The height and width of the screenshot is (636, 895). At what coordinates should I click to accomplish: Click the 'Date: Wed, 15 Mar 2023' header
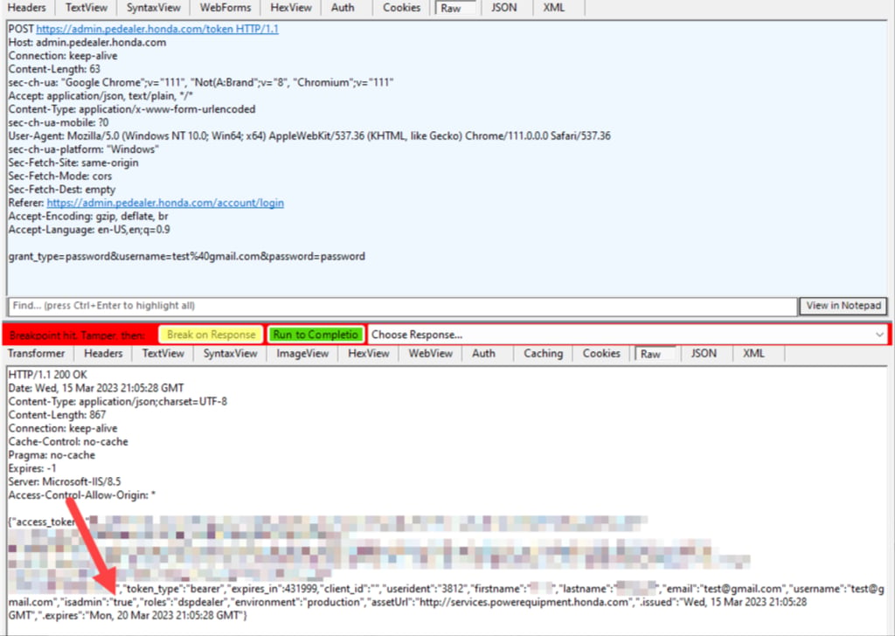[x=96, y=388]
